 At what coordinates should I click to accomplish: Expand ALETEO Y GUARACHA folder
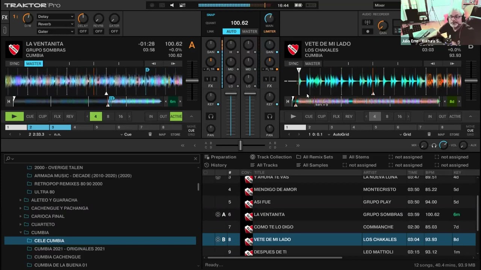point(20,200)
